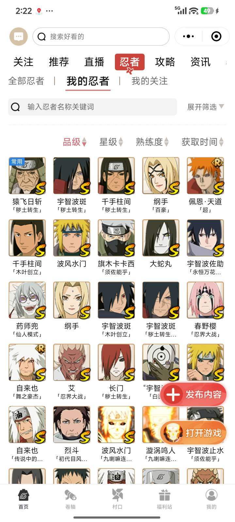Image resolution: width=235 pixels, height=522 pixels.
Task: Open the 我的关注 sub-tab
Action: point(149,81)
